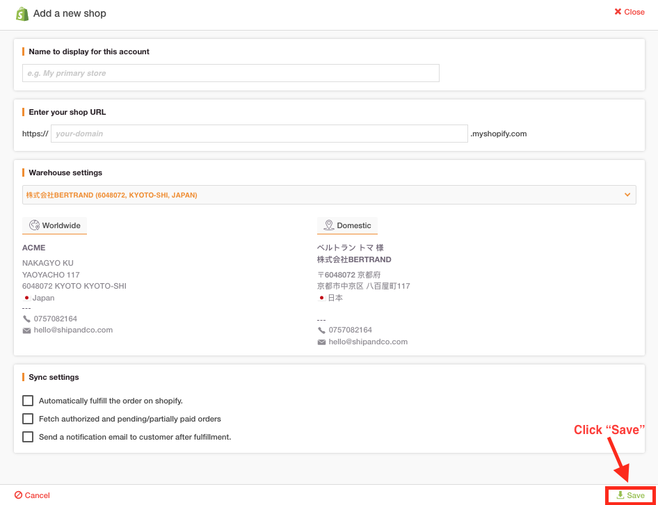Click the 'NAKAGYO KU' address line
The height and width of the screenshot is (505, 658).
point(48,263)
